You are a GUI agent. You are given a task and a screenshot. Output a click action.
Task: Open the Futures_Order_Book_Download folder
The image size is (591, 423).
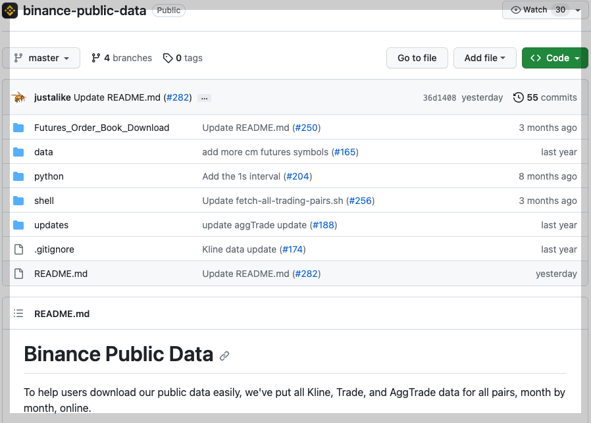102,128
